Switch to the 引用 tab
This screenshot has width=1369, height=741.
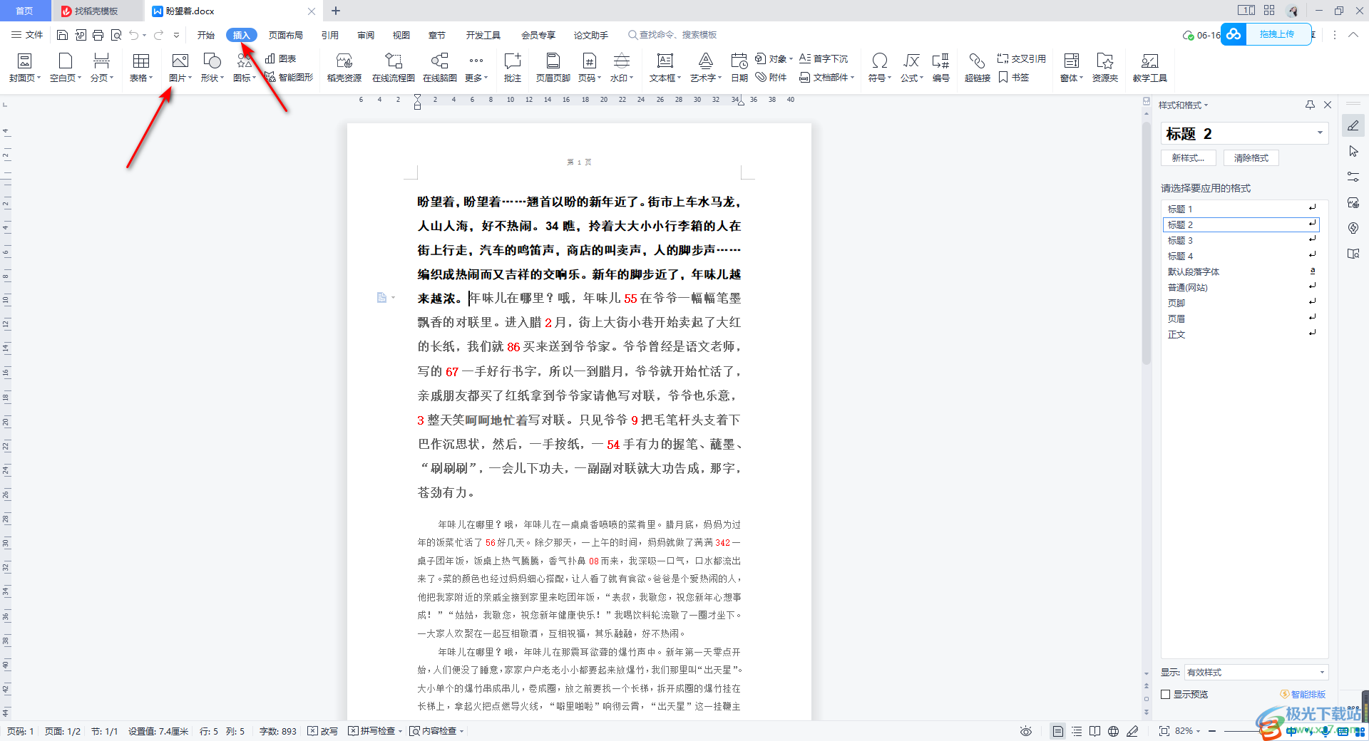tap(330, 35)
